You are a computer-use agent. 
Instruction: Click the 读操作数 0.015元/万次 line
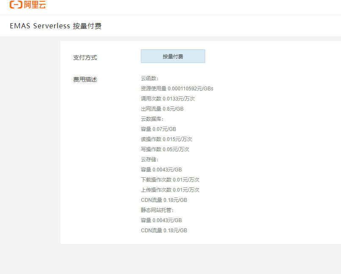tap(167, 139)
